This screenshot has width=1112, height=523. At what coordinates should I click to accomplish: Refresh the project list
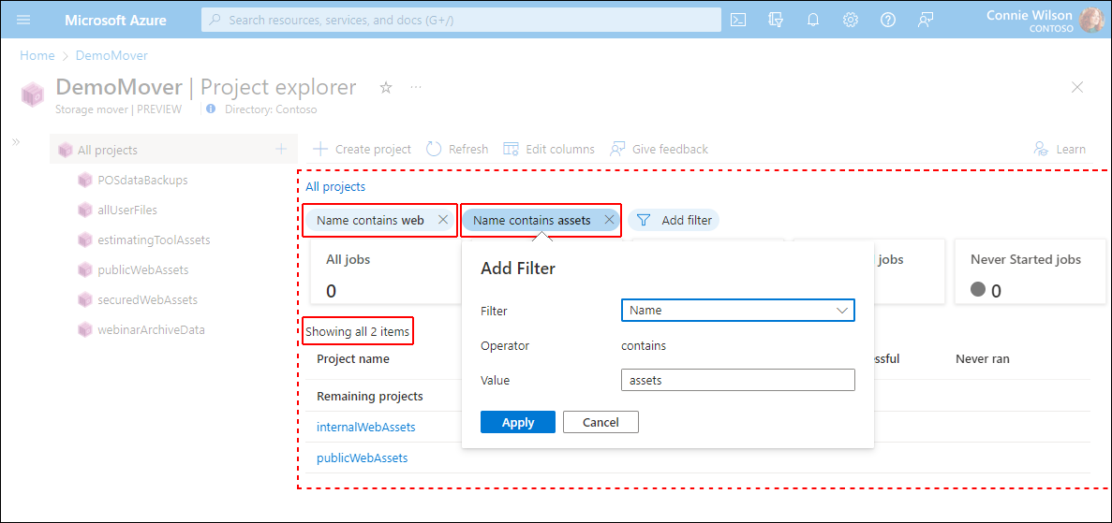coord(457,149)
